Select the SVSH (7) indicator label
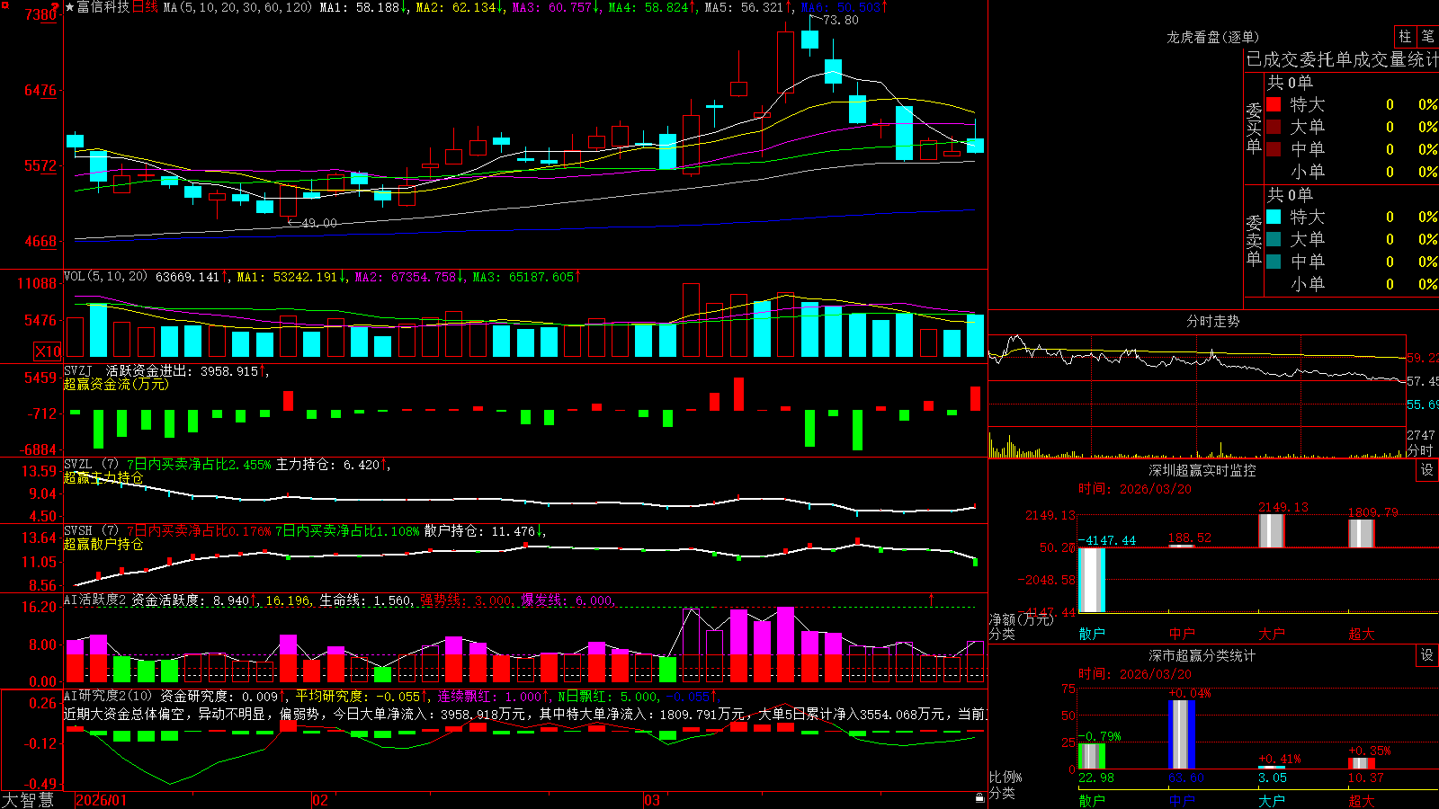1439x809 pixels. (91, 530)
